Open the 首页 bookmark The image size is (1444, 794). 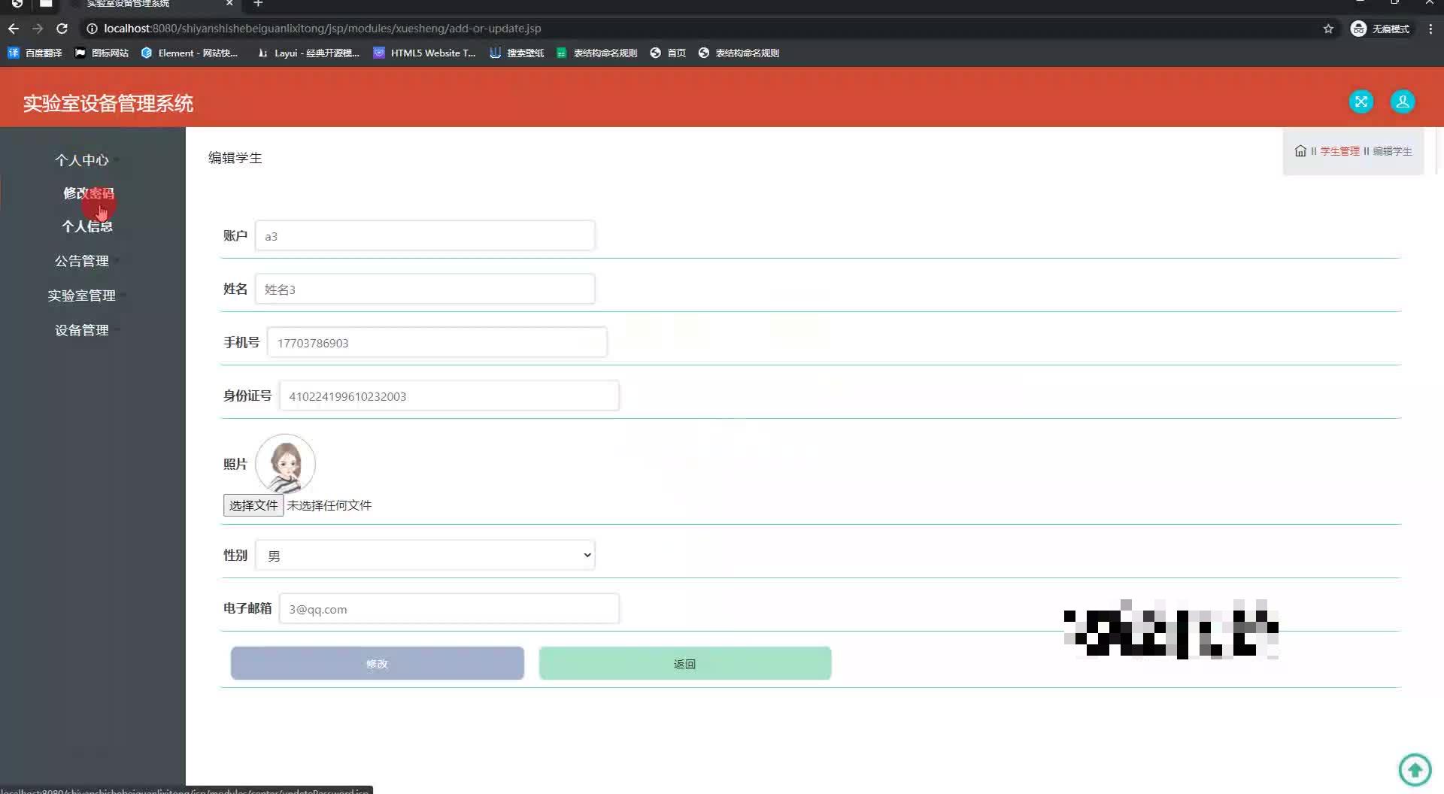tap(668, 53)
